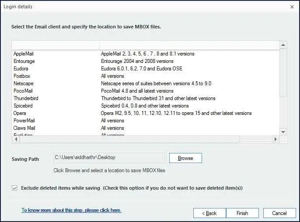This screenshot has width=300, height=222.
Task: Click the list's scroll up arrow
Action: pyautogui.click(x=283, y=45)
